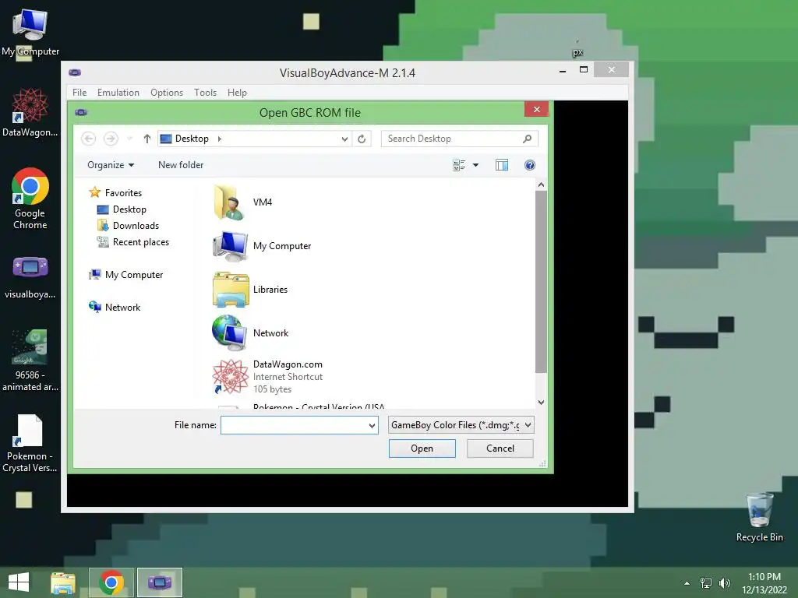Select Favorites in the navigation pane
Viewport: 798px width, 598px height.
pos(123,193)
